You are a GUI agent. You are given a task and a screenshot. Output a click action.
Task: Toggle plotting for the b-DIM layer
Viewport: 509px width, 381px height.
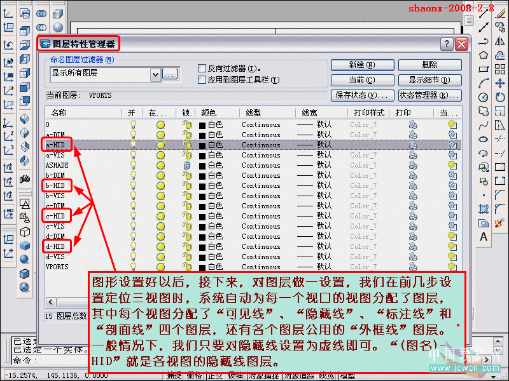[x=413, y=175]
